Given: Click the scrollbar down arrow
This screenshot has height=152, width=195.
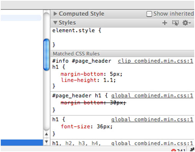Looking at the screenshot, I should pyautogui.click(x=46, y=142).
